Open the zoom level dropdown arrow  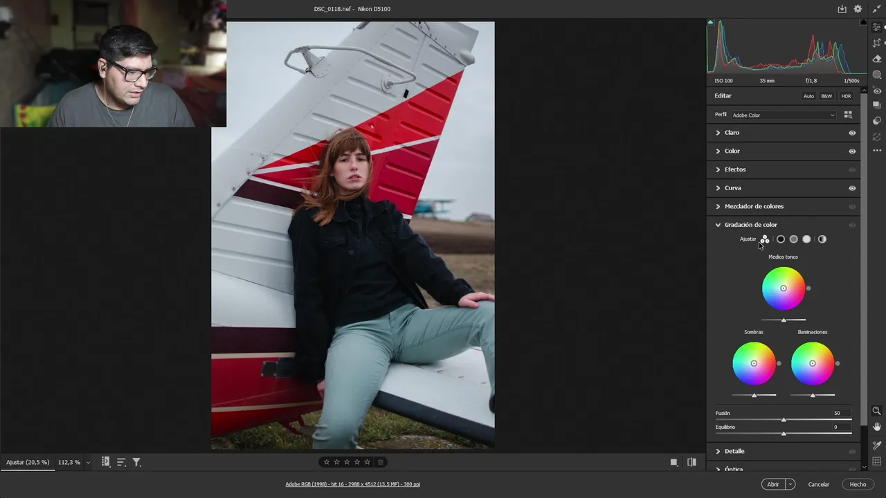click(88, 462)
